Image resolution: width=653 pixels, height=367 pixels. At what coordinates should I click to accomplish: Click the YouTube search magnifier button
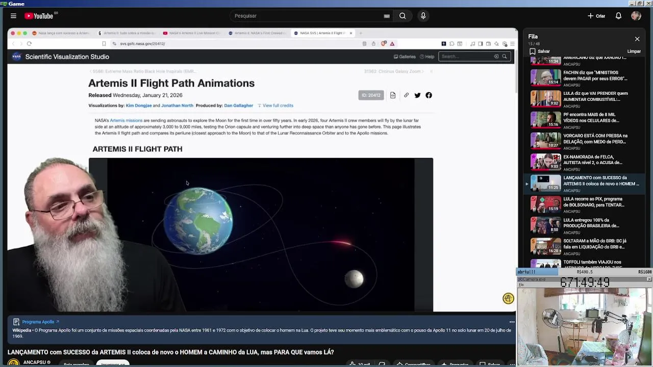[x=403, y=16]
